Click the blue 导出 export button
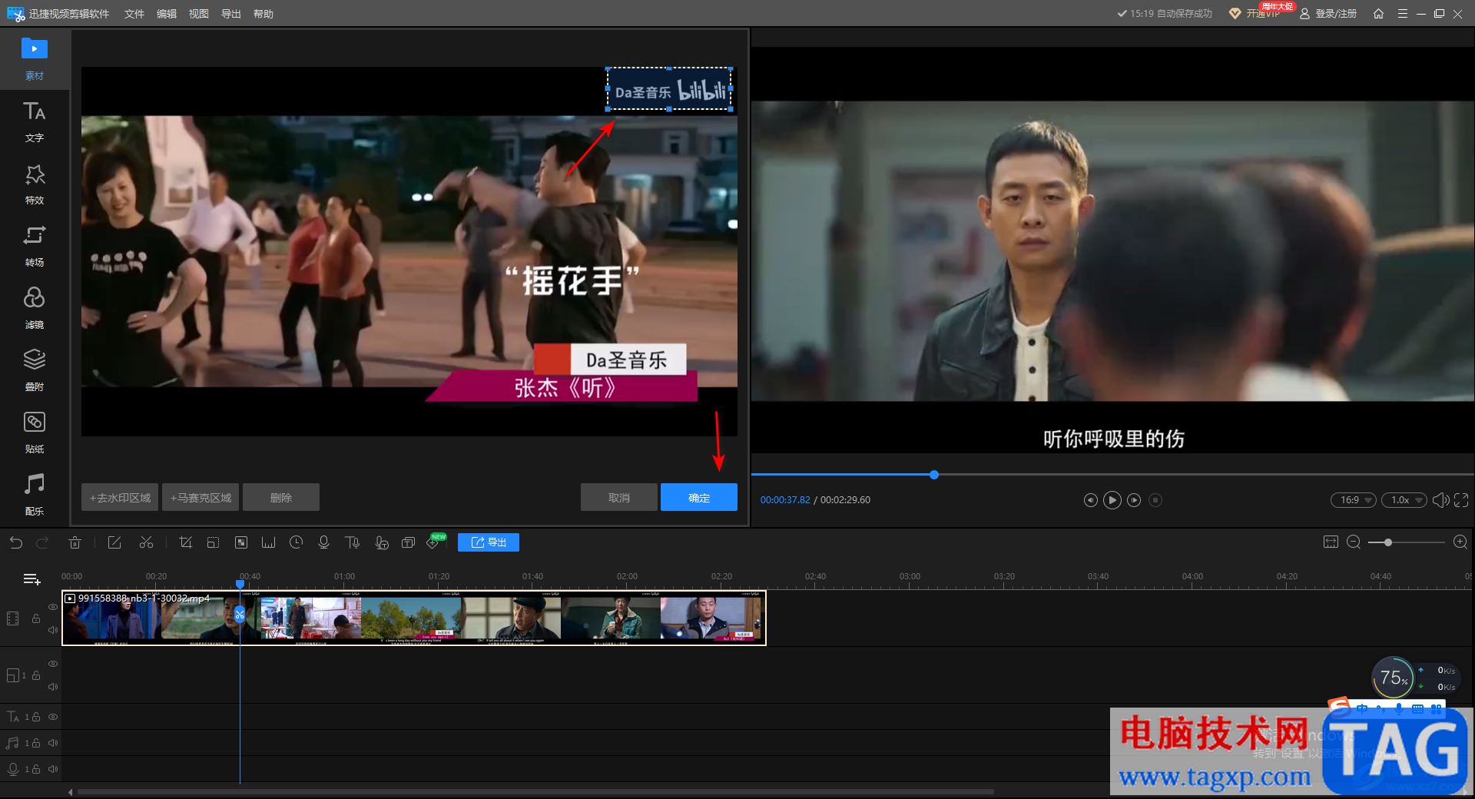Image resolution: width=1475 pixels, height=799 pixels. [x=489, y=542]
